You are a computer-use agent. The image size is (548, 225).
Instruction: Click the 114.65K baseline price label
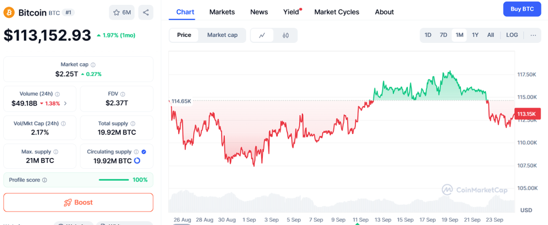coord(182,101)
